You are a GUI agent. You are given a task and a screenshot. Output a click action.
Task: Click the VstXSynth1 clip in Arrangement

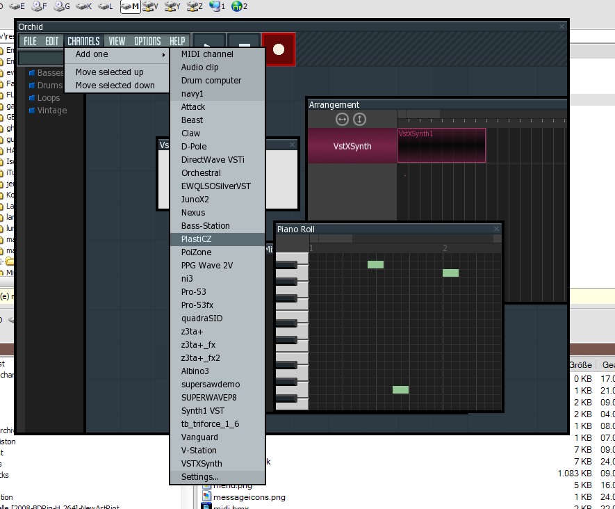point(441,146)
